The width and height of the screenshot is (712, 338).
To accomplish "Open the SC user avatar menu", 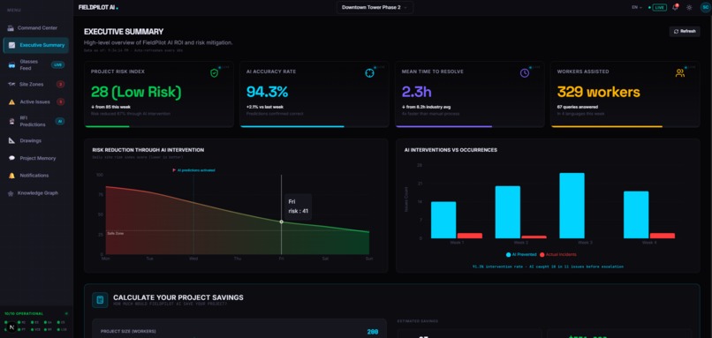I will pyautogui.click(x=705, y=8).
